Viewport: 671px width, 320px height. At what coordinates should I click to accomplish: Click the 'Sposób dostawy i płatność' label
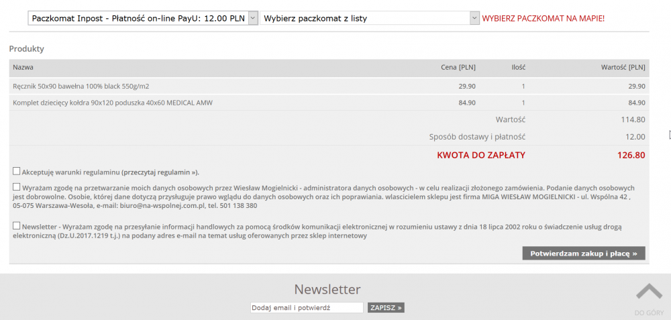point(477,137)
